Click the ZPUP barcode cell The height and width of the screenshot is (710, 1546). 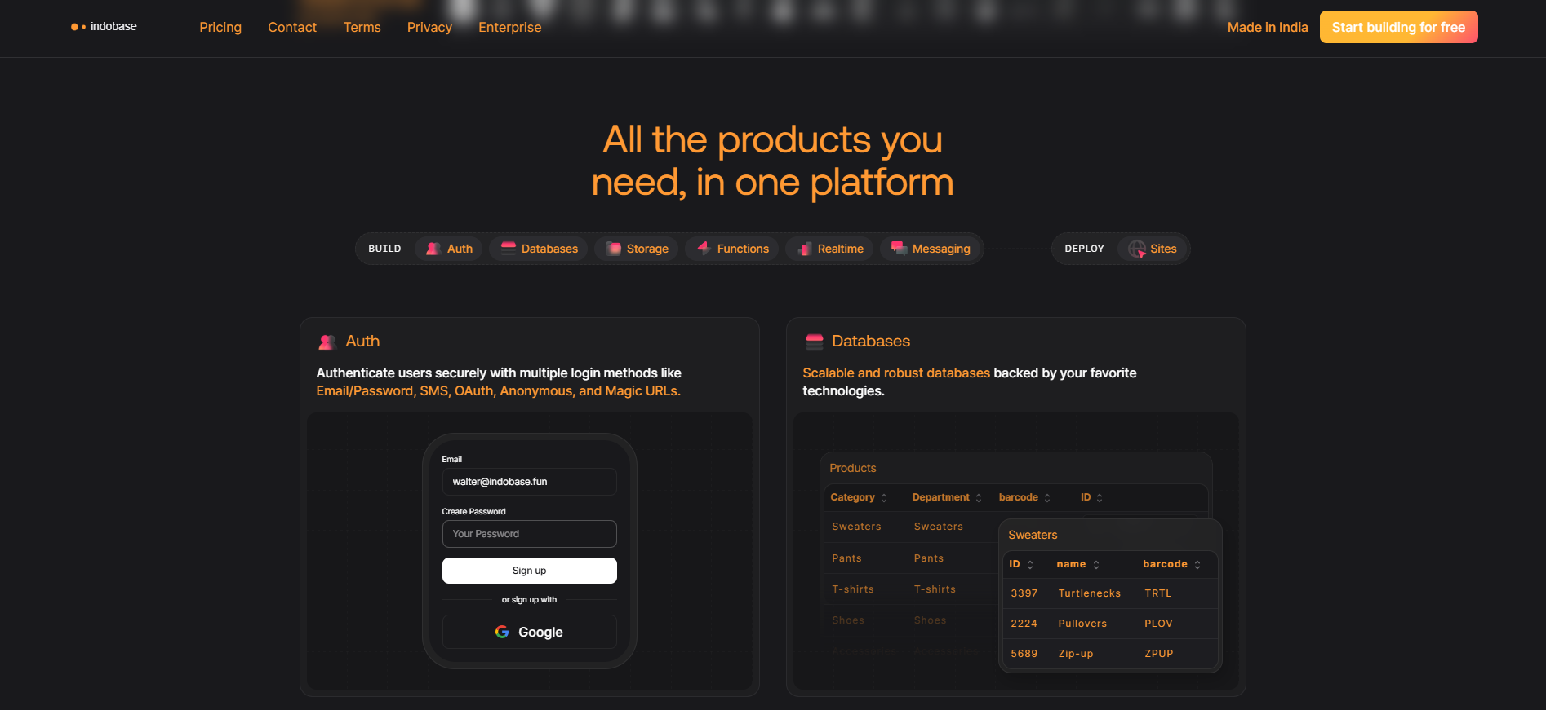click(x=1158, y=654)
